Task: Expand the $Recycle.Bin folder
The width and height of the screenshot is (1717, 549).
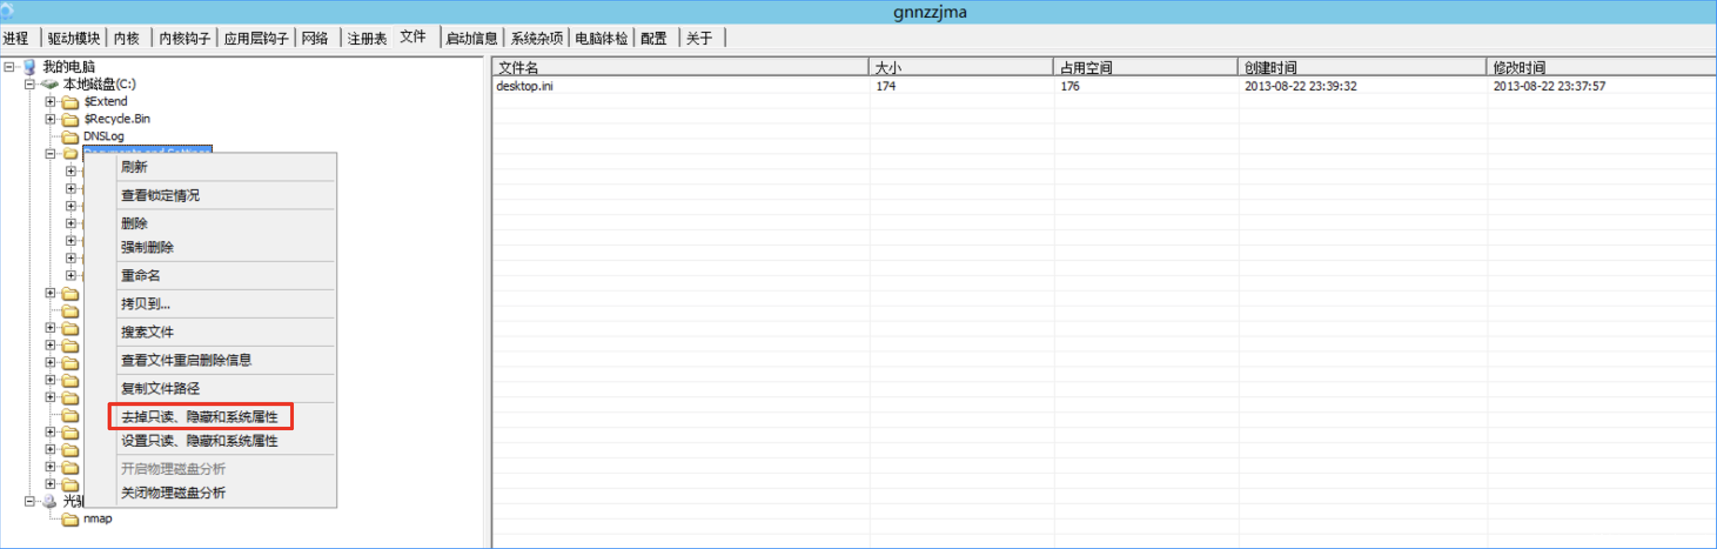Action: (x=50, y=119)
